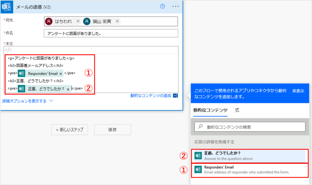Remove 猫山 茶寅 from recipients
The height and width of the screenshot is (185, 312).
click(117, 21)
